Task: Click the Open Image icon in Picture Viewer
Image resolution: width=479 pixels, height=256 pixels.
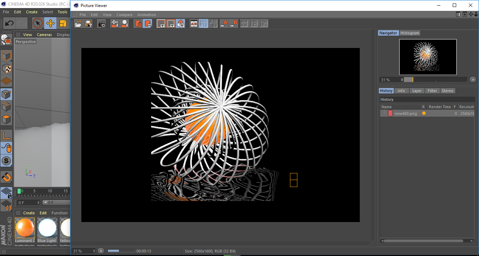Action: [78, 23]
